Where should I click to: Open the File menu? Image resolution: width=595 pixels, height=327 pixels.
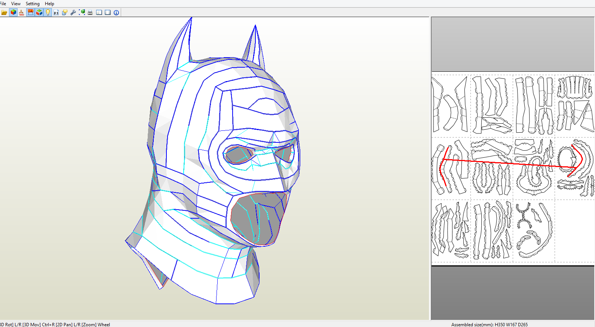pos(3,3)
